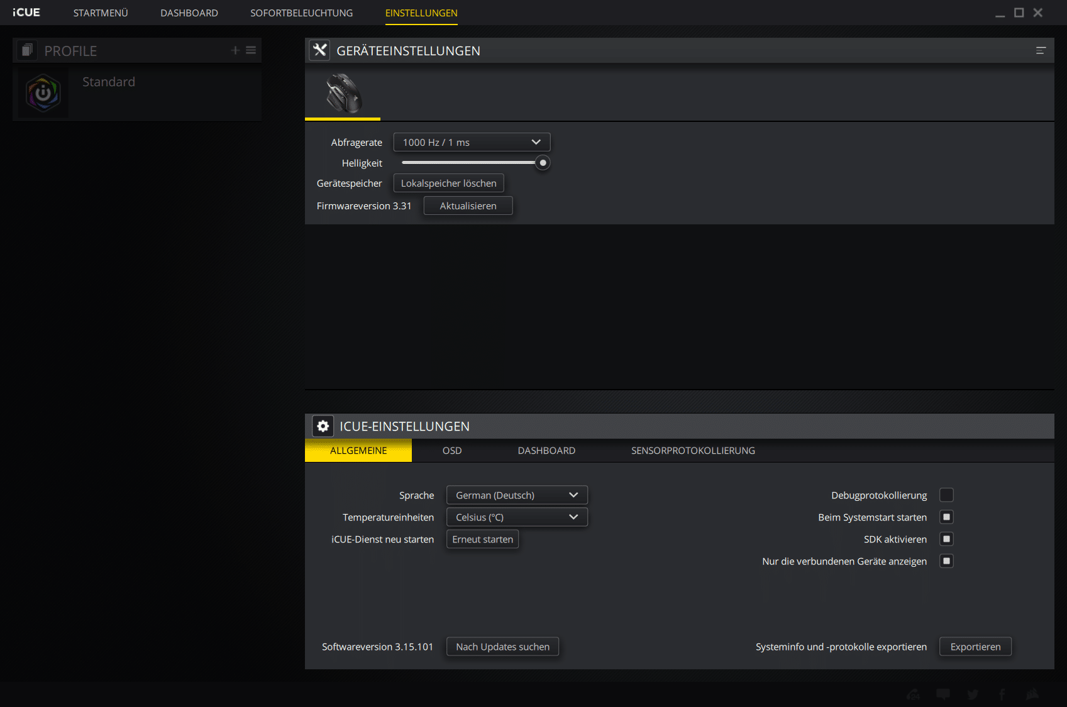Open the profile list hamburger menu
The width and height of the screenshot is (1067, 707).
(x=251, y=50)
